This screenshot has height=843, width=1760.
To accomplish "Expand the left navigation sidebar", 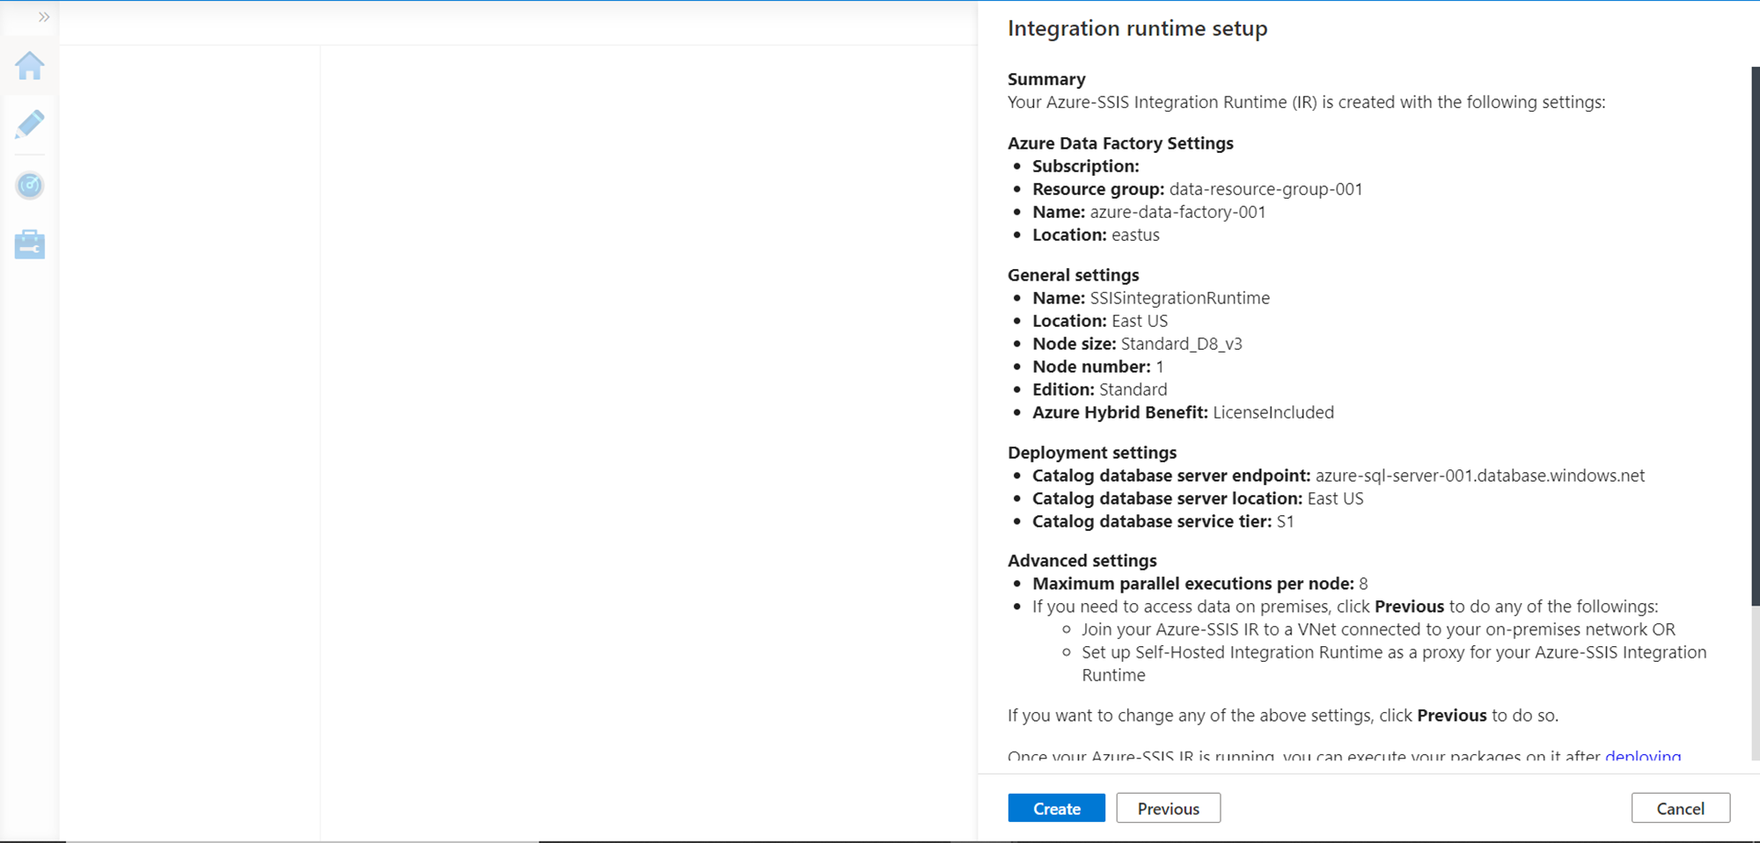I will point(44,17).
